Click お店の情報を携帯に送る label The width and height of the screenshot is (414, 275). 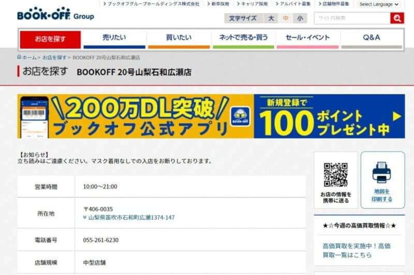coord(336,197)
